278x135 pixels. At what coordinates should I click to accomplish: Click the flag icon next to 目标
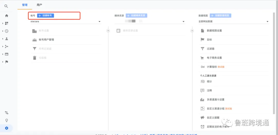202,40
